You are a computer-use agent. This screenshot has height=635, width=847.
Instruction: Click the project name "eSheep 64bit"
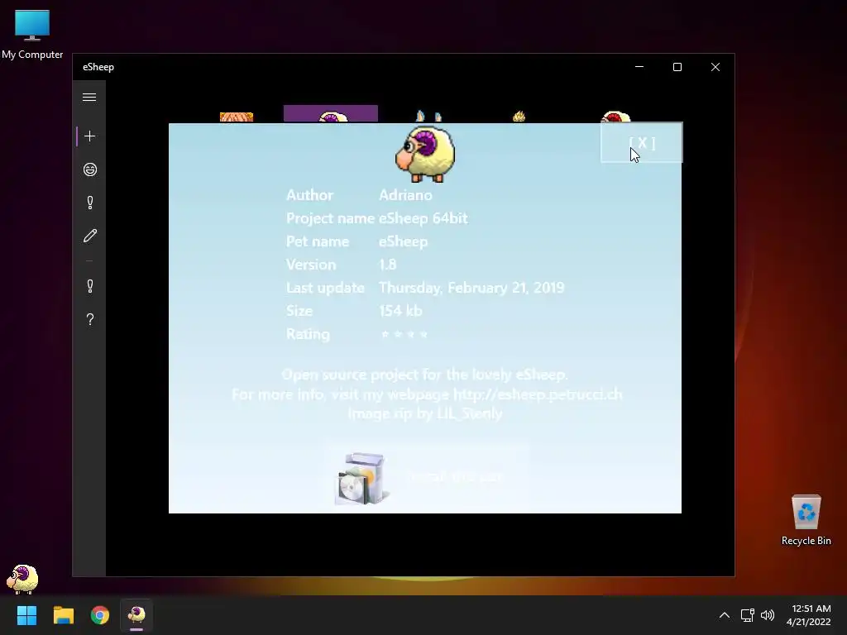click(x=423, y=218)
